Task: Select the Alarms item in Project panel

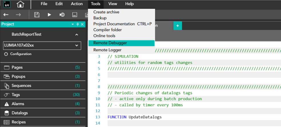Action: (18, 104)
